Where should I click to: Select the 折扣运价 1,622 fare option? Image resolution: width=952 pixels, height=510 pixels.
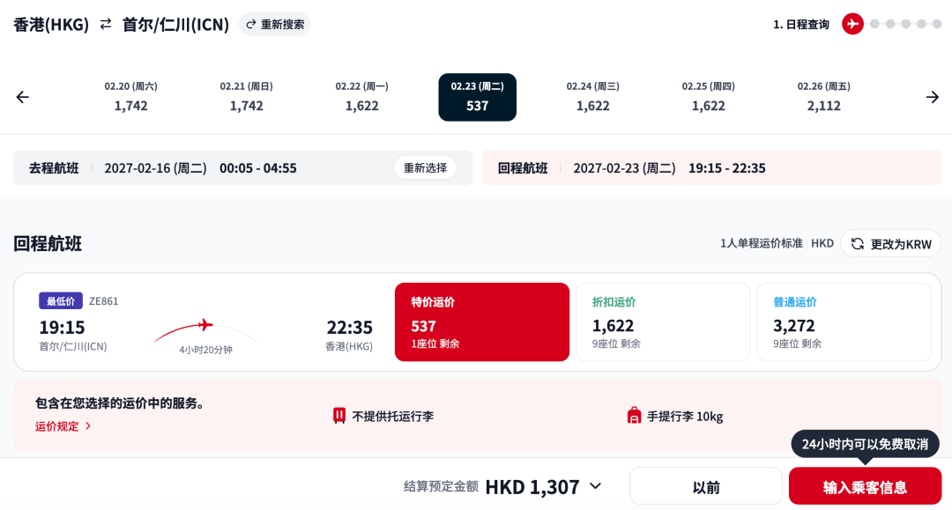coord(663,322)
